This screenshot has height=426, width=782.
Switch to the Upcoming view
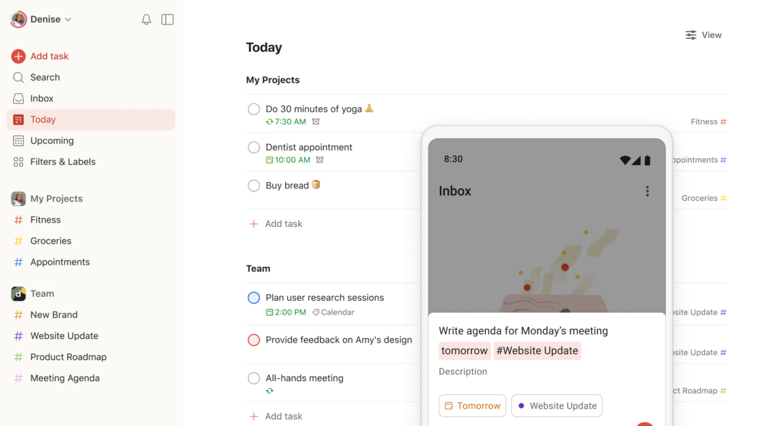(51, 140)
